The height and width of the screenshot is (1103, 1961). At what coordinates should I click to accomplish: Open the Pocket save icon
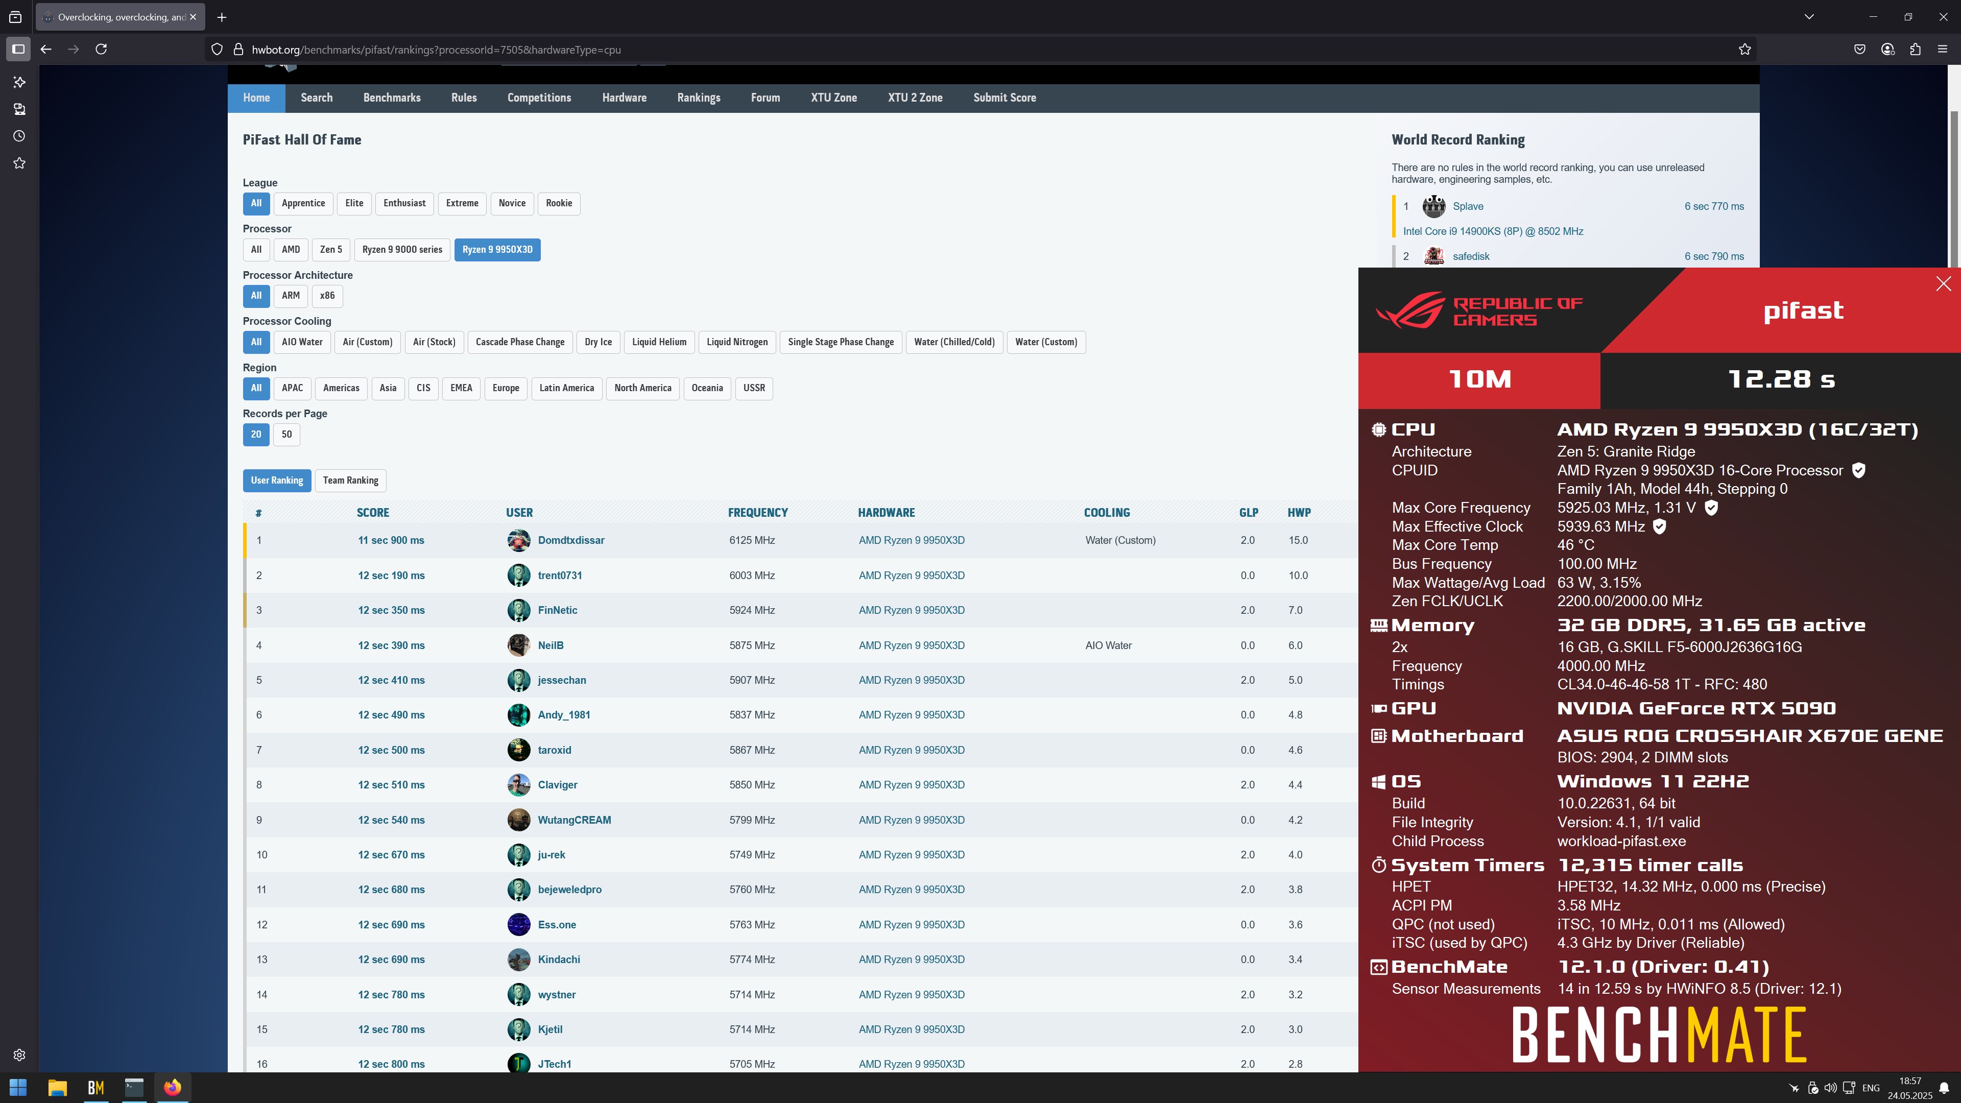point(1860,50)
